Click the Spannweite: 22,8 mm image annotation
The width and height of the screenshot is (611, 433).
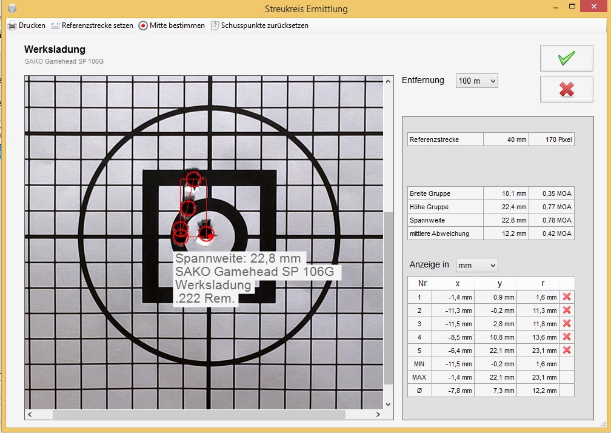[x=238, y=258]
